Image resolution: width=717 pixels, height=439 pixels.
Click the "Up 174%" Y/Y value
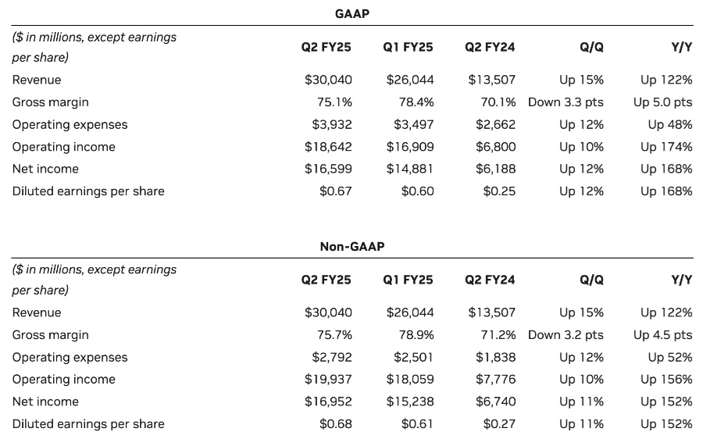point(666,147)
